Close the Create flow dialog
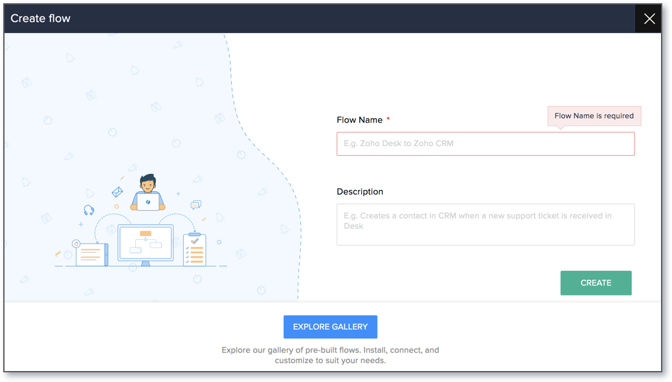This screenshot has height=382, width=672. coord(649,18)
